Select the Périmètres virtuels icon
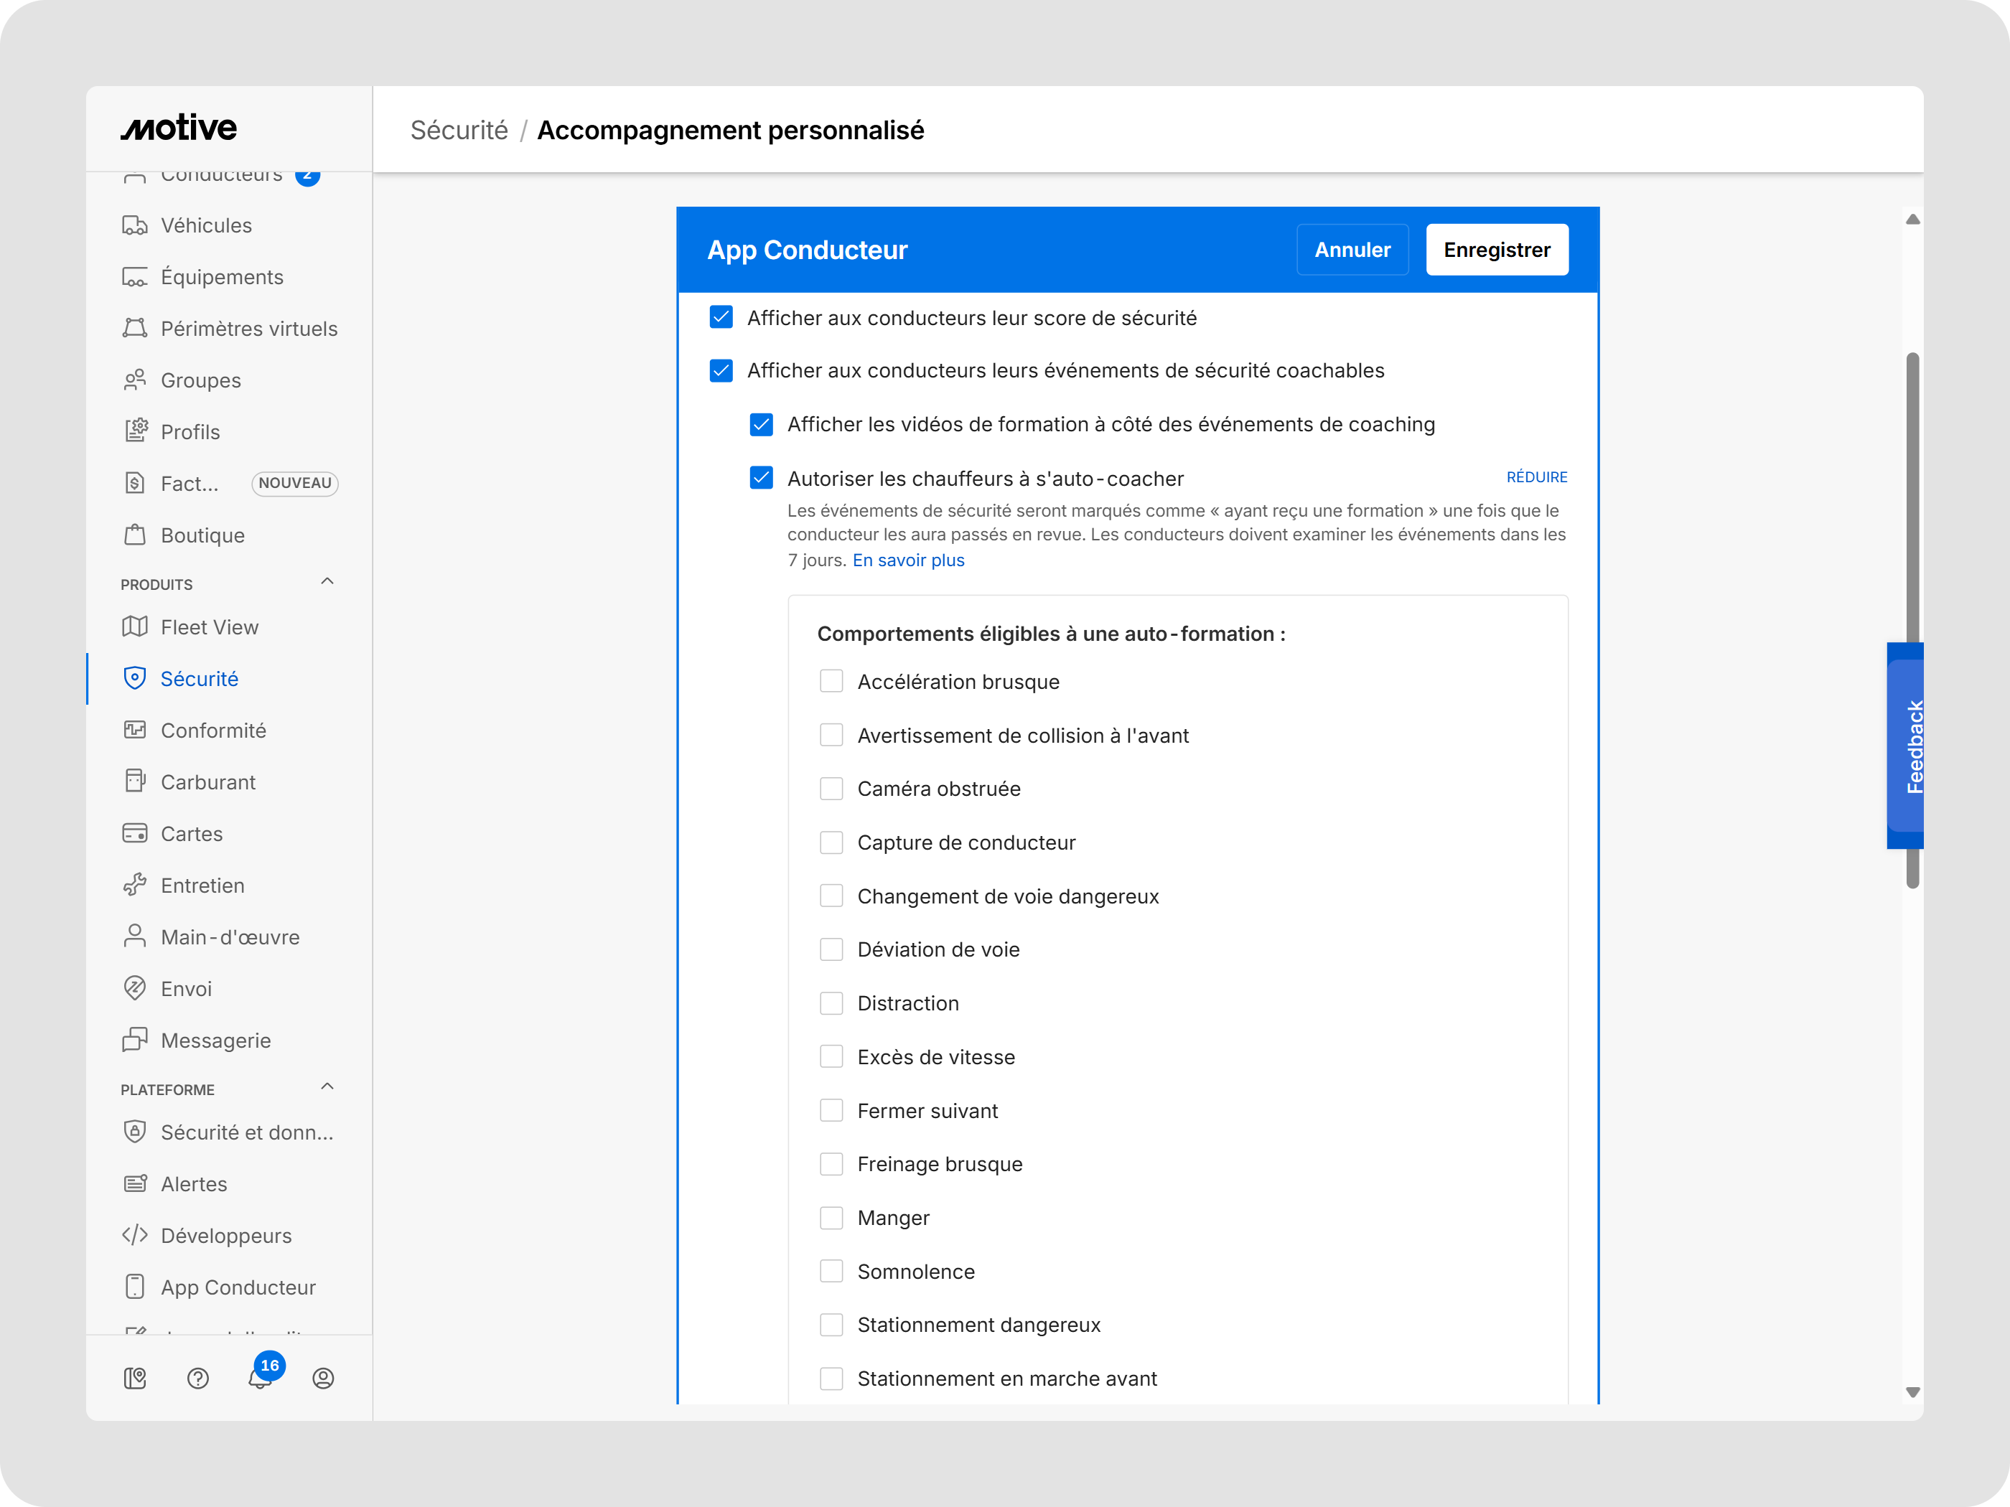Screen dimensions: 2010x1507 coord(136,328)
